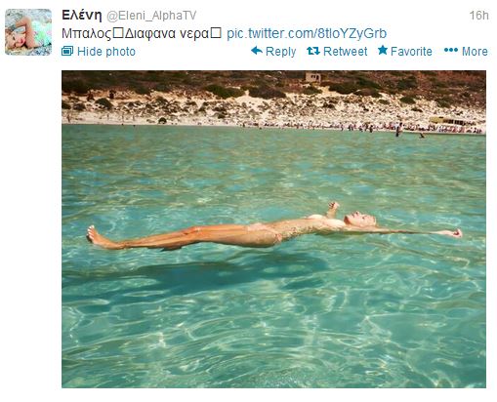Click the profile avatar thumbnail
Viewport: 497px width, 402px height.
click(28, 32)
